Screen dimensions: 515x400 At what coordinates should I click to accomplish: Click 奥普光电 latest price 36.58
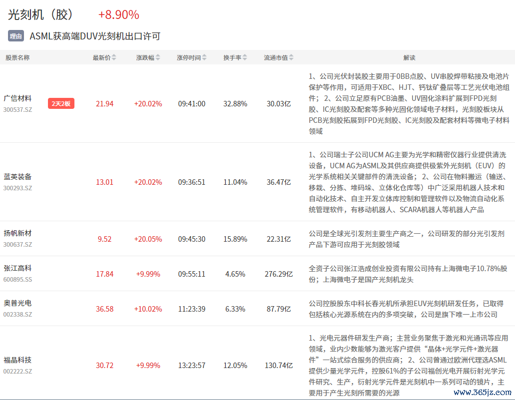click(x=104, y=309)
